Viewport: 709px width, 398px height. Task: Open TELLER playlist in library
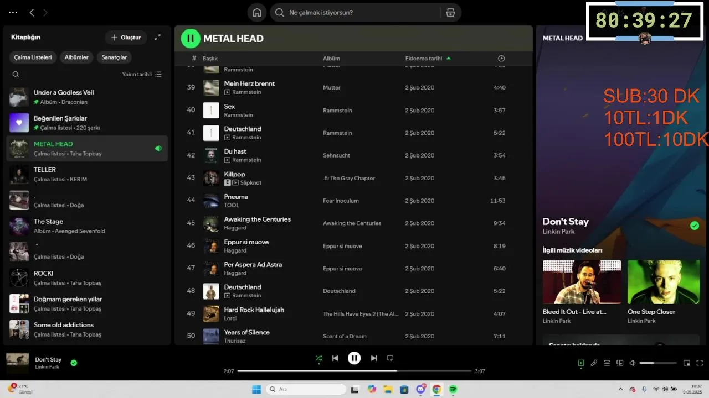(x=87, y=174)
